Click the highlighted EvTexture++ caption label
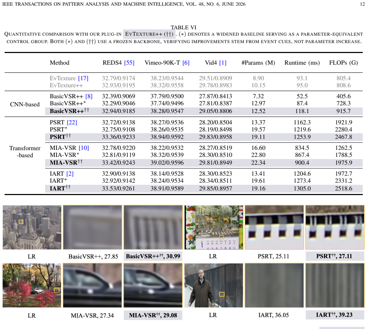The width and height of the screenshot is (367, 329). 149,34
